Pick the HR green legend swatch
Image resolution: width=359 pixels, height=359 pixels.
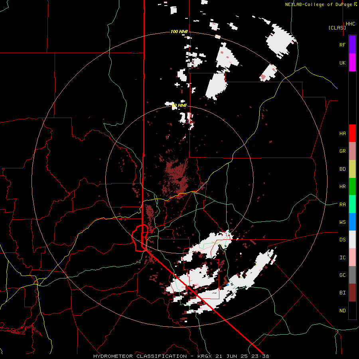tap(352, 187)
